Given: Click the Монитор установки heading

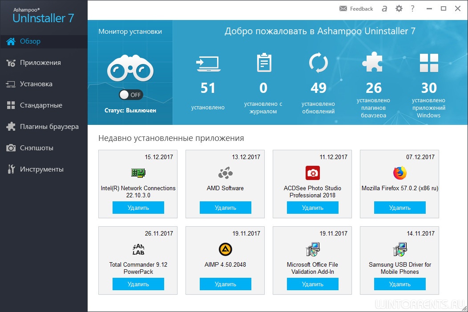Looking at the screenshot, I should tap(130, 32).
